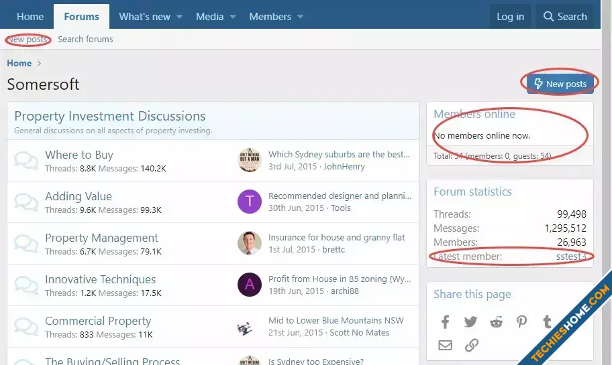
Task: Open the Commercial Property forum
Action: 98,321
